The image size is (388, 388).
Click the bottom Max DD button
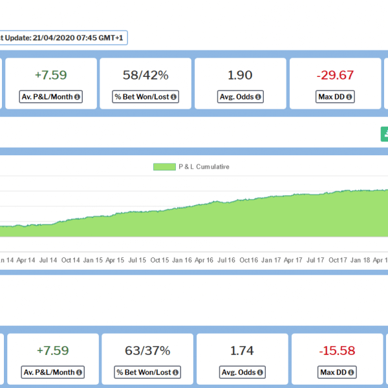tap(337, 372)
